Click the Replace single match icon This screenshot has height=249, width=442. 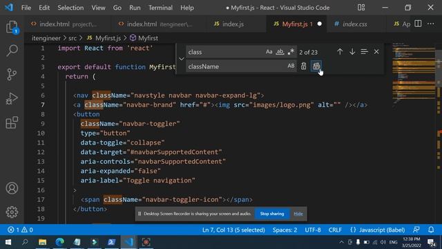click(303, 66)
